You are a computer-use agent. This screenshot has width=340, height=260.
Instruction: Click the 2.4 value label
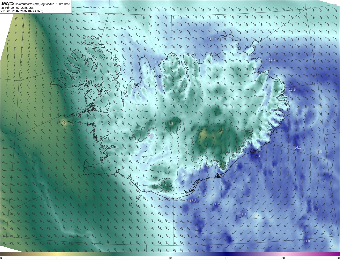[64, 123]
